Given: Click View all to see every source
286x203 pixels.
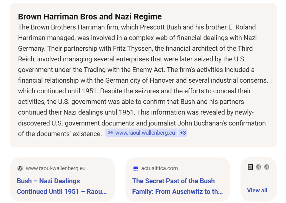Looking at the screenshot, I should [x=257, y=190].
